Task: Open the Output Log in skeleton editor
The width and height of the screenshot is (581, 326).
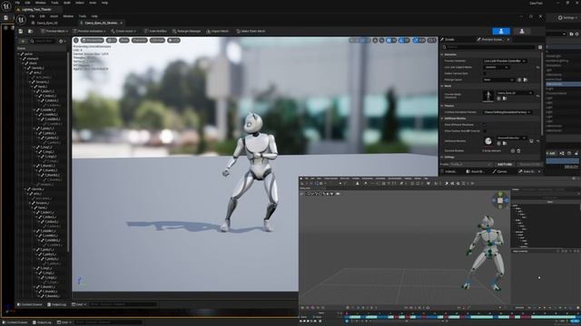Action: [x=56, y=304]
